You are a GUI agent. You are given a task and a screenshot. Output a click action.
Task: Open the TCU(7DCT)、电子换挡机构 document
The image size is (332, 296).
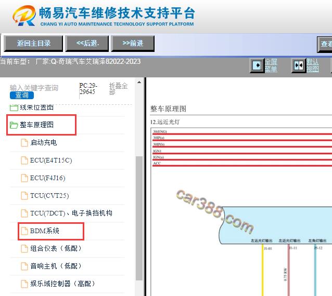coord(71,213)
